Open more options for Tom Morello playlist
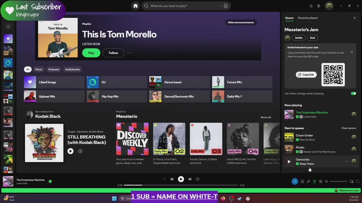This screenshot has height=203, width=362. click(130, 53)
